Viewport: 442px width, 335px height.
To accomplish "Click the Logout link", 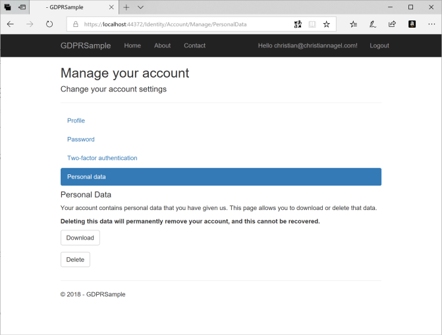I will (379, 45).
